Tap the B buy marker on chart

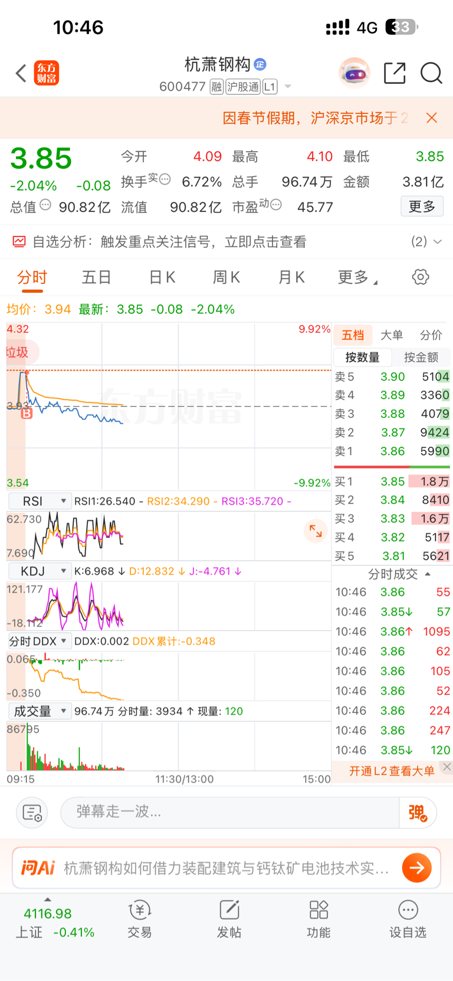[x=27, y=414]
